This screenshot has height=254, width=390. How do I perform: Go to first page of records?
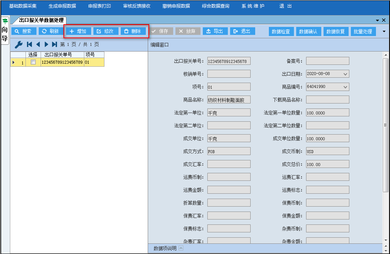click(29, 44)
